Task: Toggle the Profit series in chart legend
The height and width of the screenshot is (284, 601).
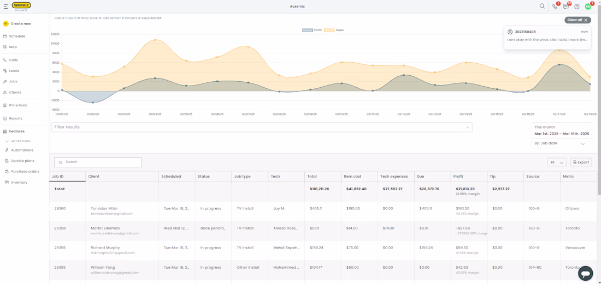Action: (312, 30)
